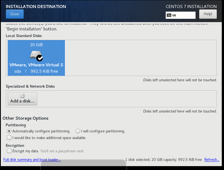Image resolution: width=224 pixels, height=170 pixels.
Task: Enable make additional space available checkbox
Action: [9, 138]
